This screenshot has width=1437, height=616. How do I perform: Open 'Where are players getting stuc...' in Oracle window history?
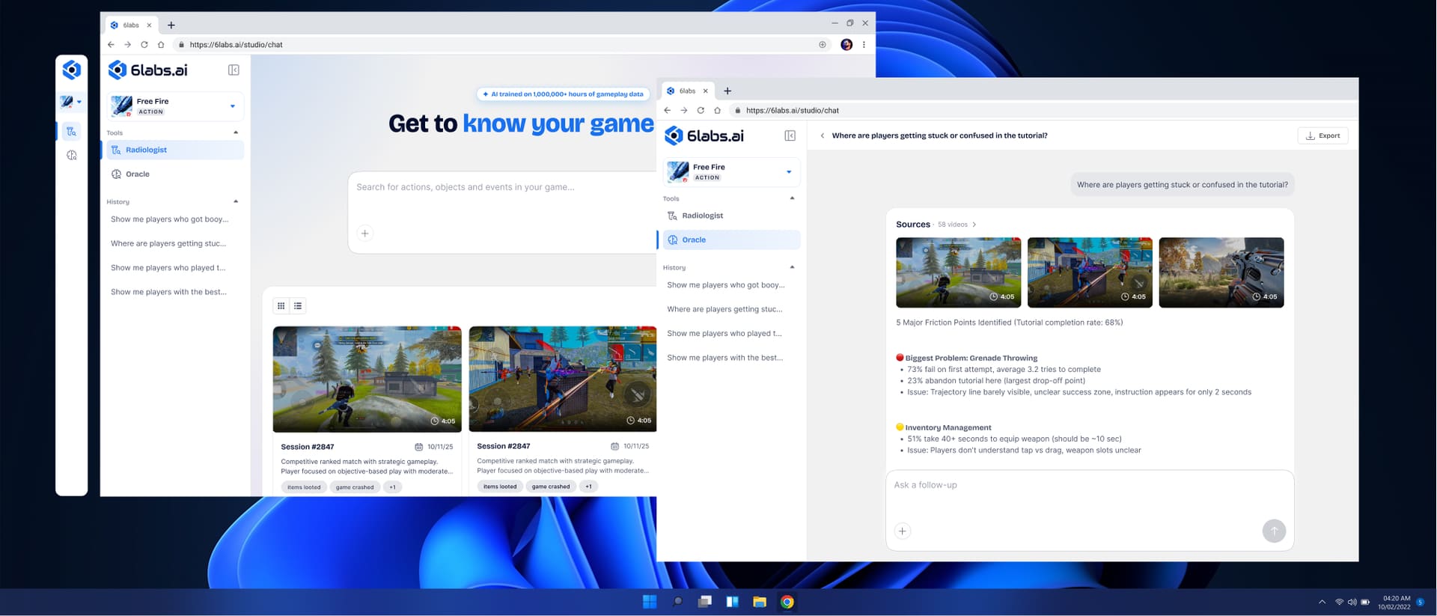coord(725,309)
